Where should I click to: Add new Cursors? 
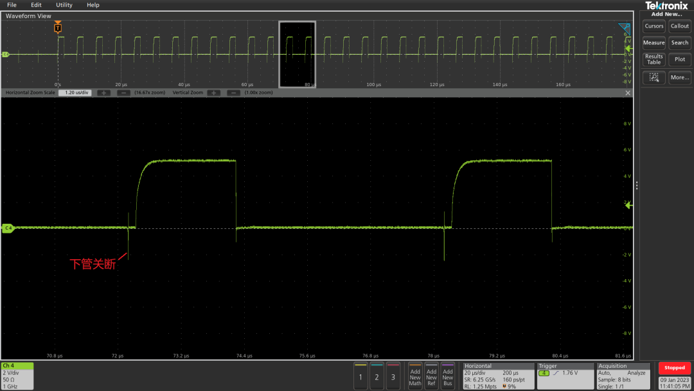(x=654, y=26)
